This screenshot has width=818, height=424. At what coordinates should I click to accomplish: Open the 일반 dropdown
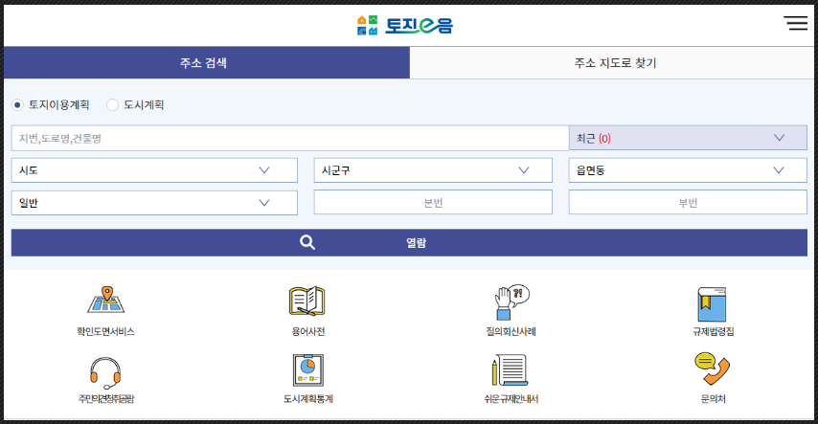(154, 203)
